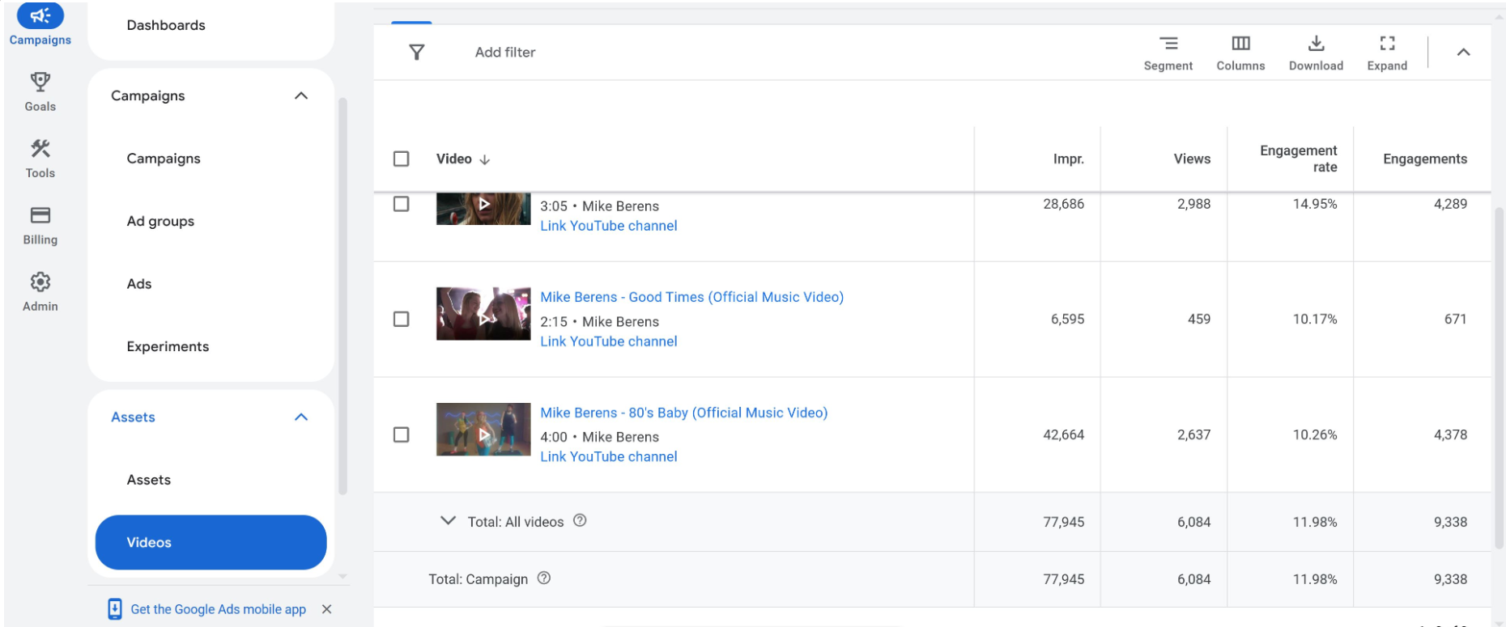Click Get the Google Ads mobile app
The width and height of the screenshot is (1506, 627).
[218, 609]
